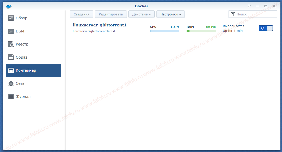Click the filter funnel icon in search

coord(233,14)
